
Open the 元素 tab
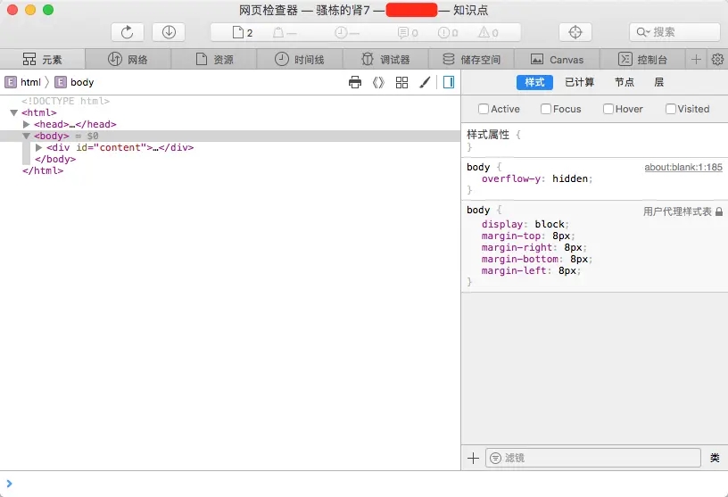43,60
